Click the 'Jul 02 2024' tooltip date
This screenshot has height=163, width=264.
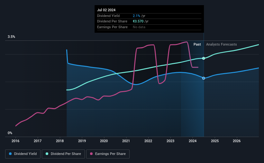(106, 10)
